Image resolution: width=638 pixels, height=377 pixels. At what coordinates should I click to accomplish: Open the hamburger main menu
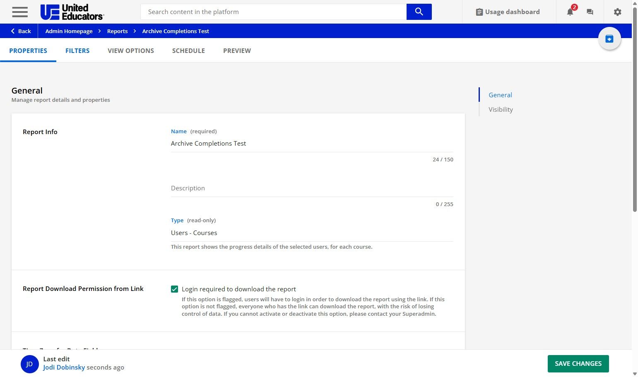pyautogui.click(x=20, y=12)
